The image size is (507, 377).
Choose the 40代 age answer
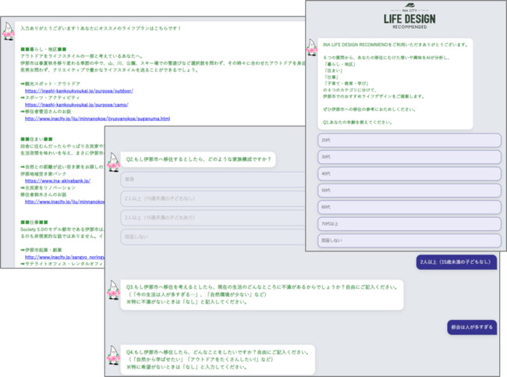pos(408,173)
